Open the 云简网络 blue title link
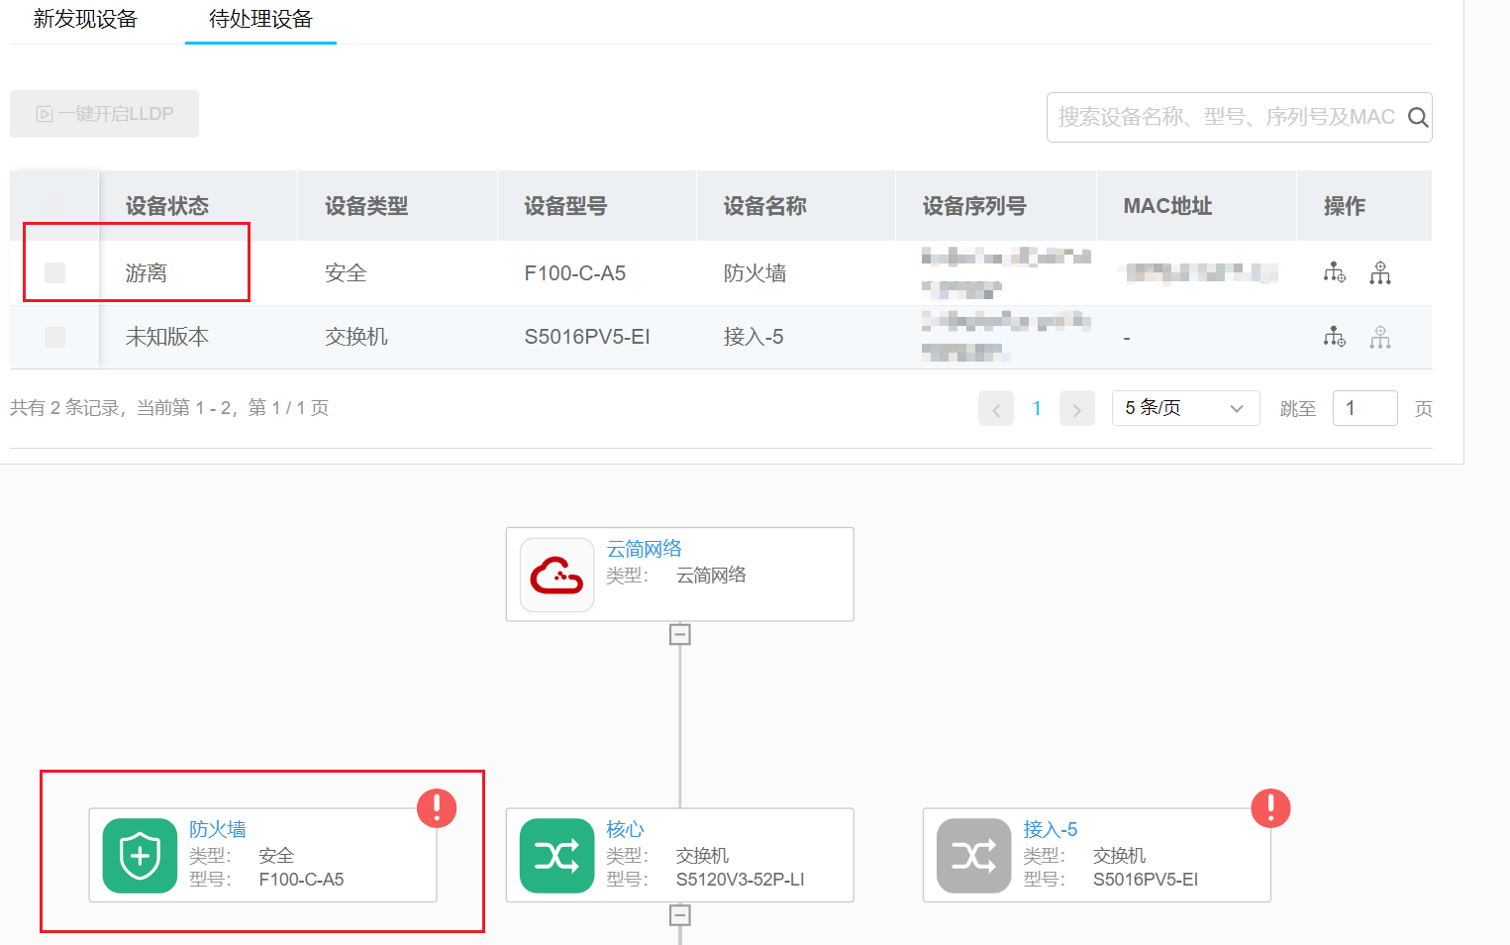The image size is (1510, 945). (644, 549)
